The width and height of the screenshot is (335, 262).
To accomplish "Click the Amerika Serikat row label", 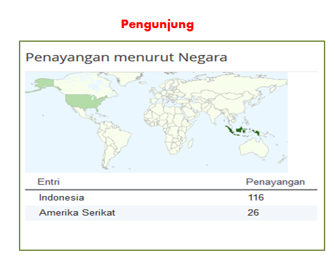I will (x=77, y=212).
